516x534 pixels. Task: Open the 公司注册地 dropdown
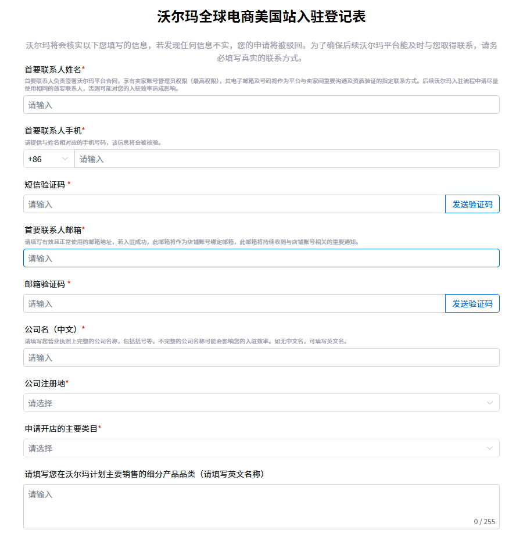(x=261, y=403)
